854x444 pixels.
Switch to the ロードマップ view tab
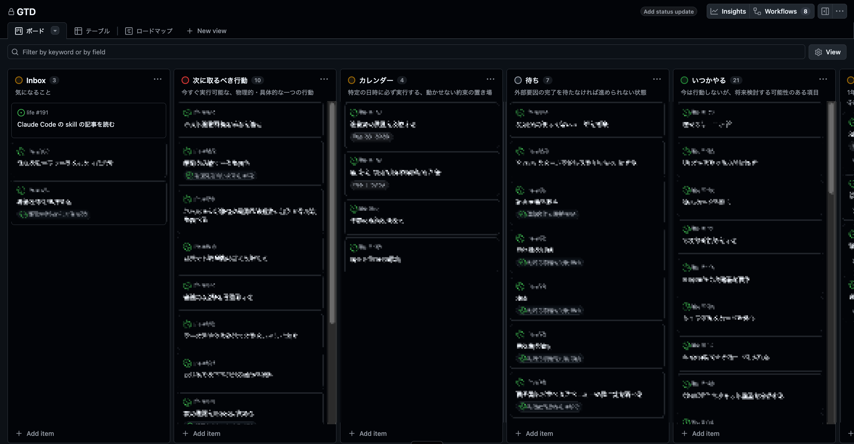point(148,31)
